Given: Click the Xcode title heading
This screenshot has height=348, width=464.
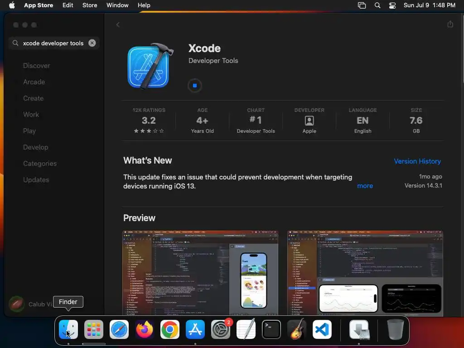Looking at the screenshot, I should pos(204,48).
